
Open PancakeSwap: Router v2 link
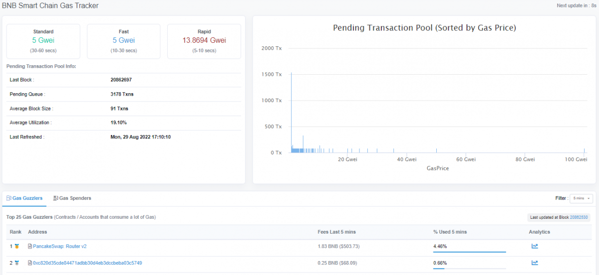point(60,246)
